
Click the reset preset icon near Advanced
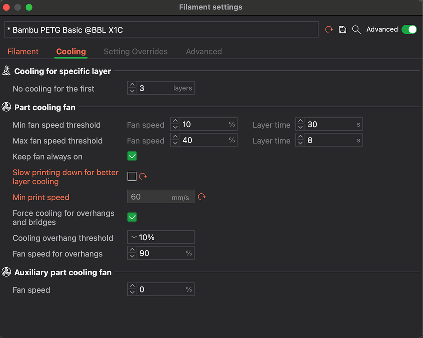click(329, 29)
